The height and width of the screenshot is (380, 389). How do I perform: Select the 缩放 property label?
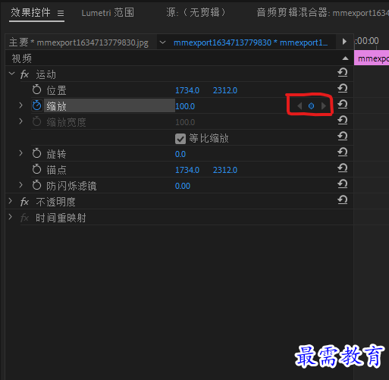56,106
